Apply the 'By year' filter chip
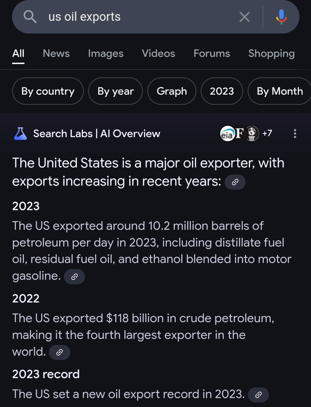The width and height of the screenshot is (311, 407). pyautogui.click(x=115, y=91)
